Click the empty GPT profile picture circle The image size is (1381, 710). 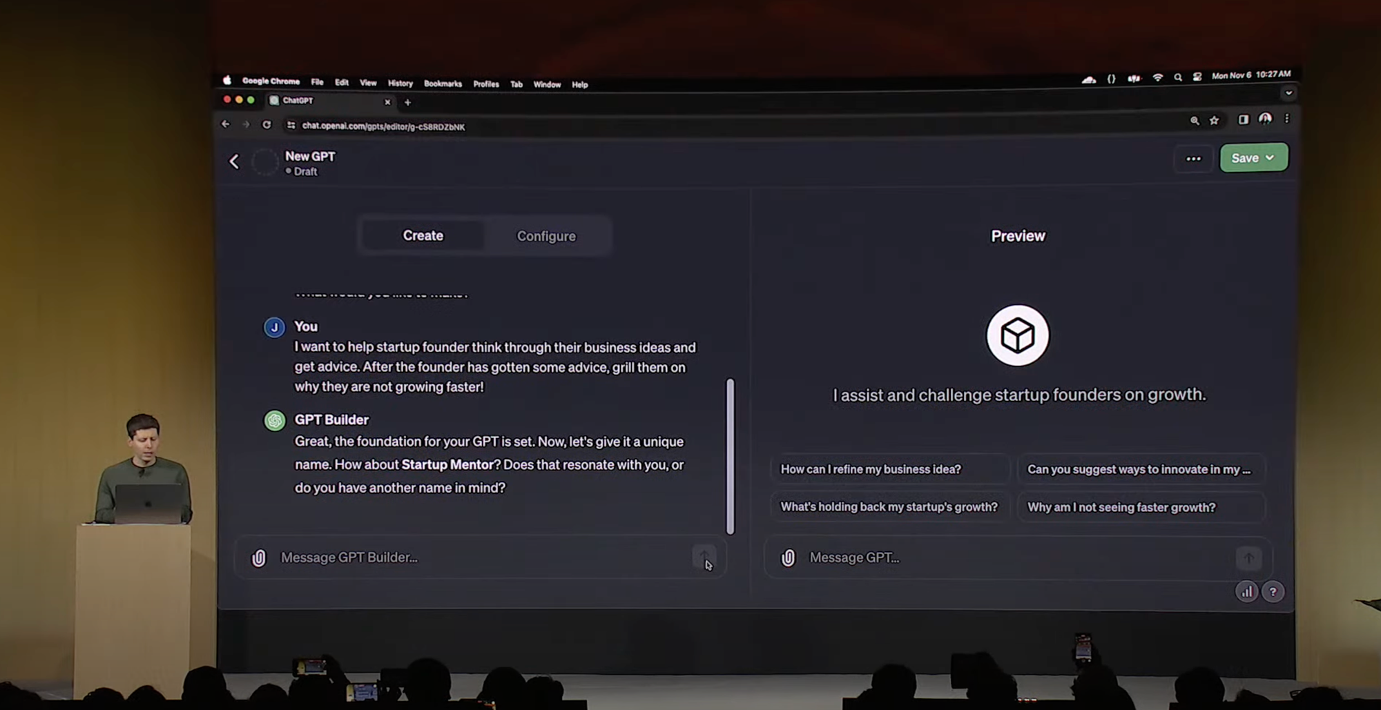pyautogui.click(x=264, y=162)
